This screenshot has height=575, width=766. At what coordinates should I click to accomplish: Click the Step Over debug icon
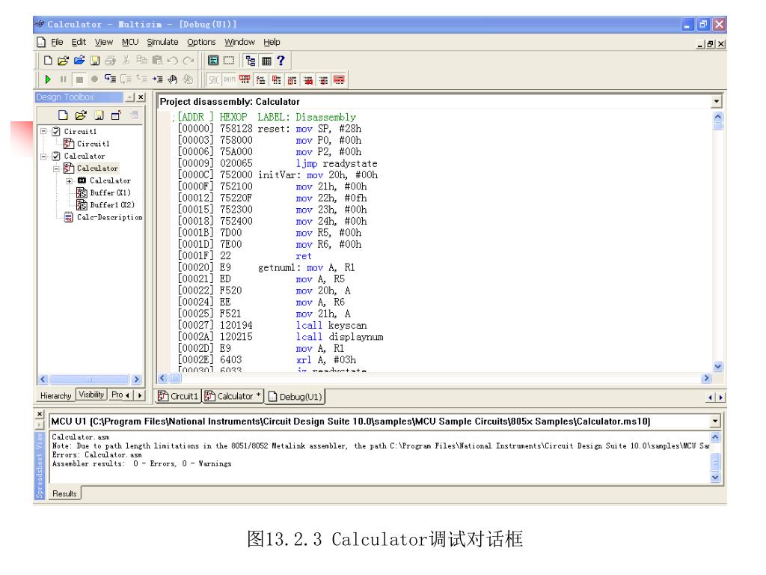[x=126, y=79]
